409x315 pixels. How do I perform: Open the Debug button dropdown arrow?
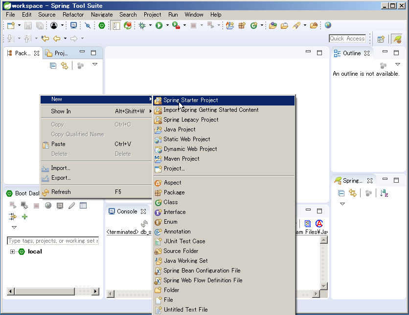[x=150, y=25]
